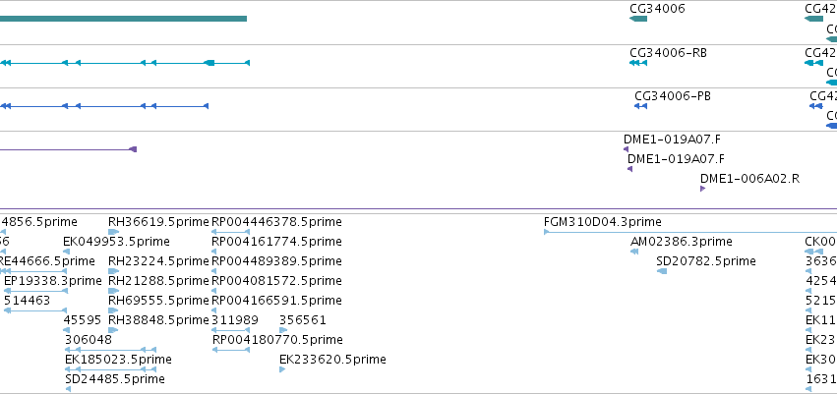Click the RP004180770.5prime spliced feature
Viewport: 837px width, 394px height.
pyautogui.click(x=230, y=350)
